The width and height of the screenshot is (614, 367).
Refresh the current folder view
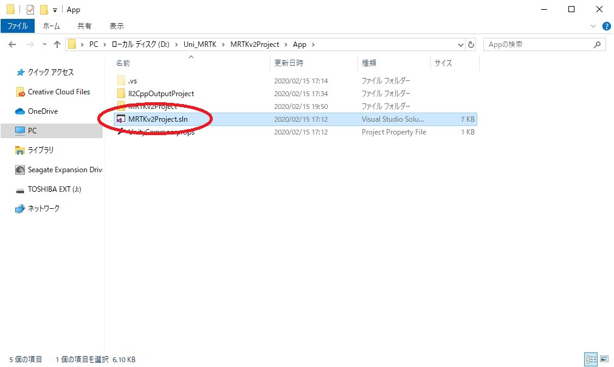pos(471,44)
